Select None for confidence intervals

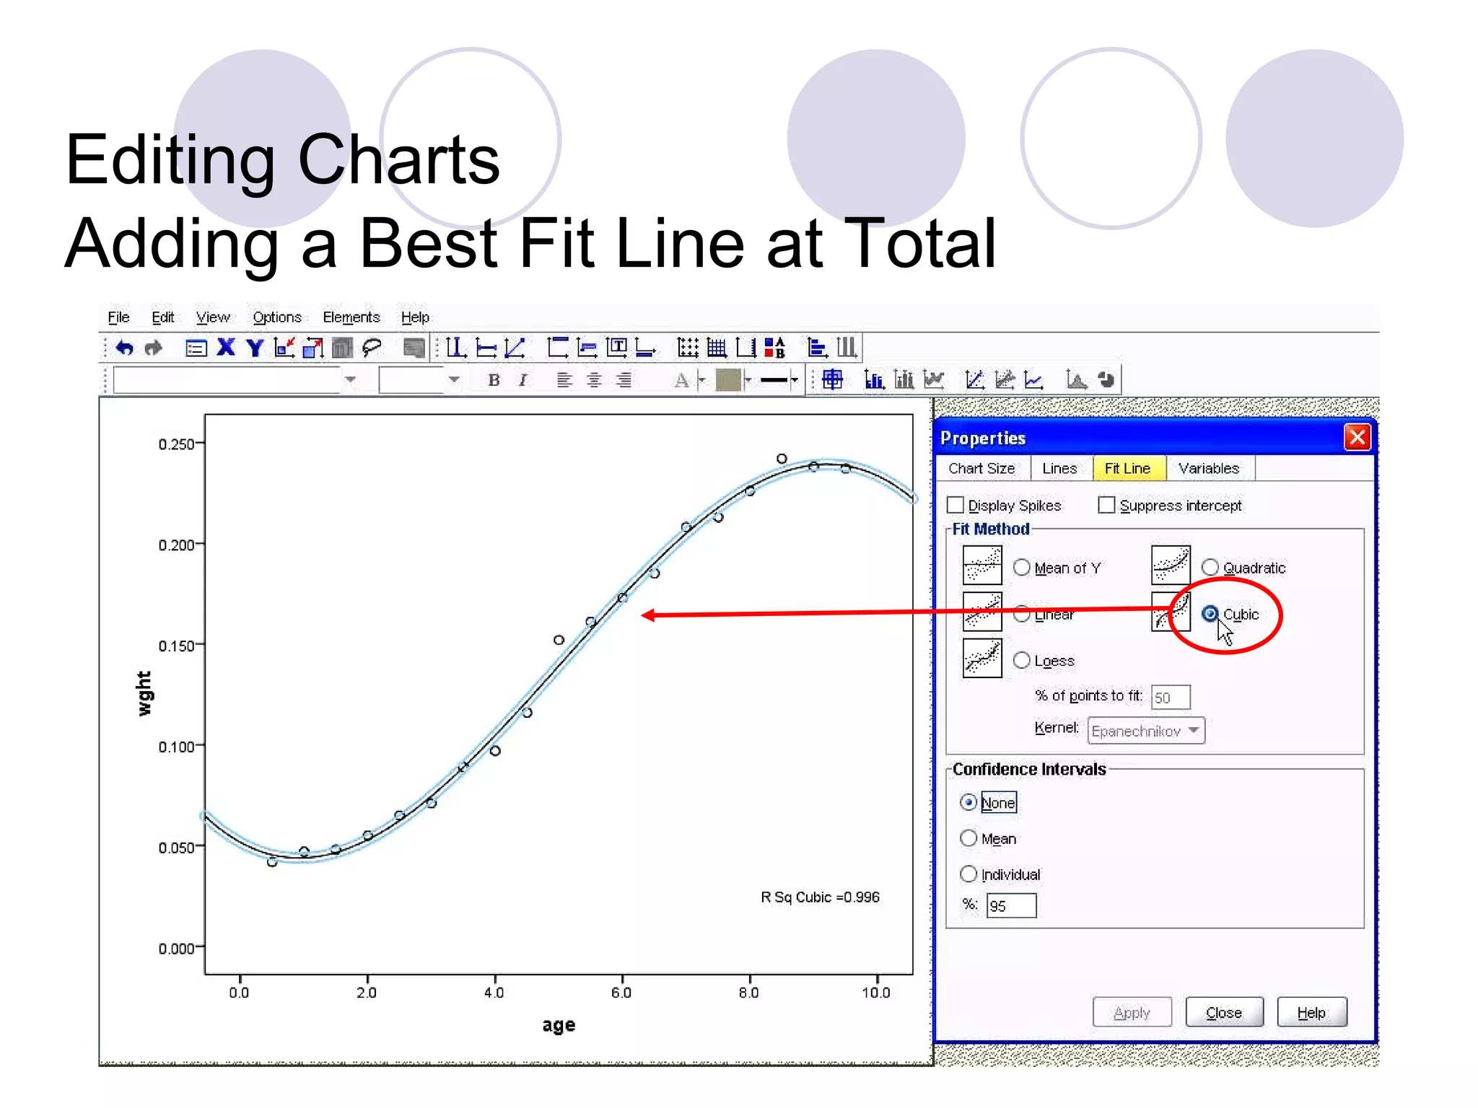[x=968, y=802]
